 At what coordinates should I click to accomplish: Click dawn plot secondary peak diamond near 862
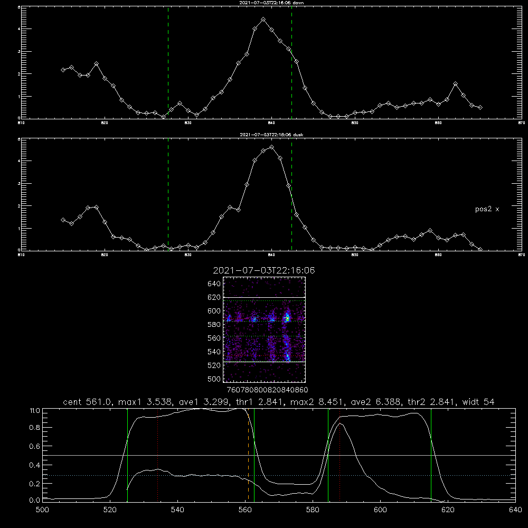(455, 83)
